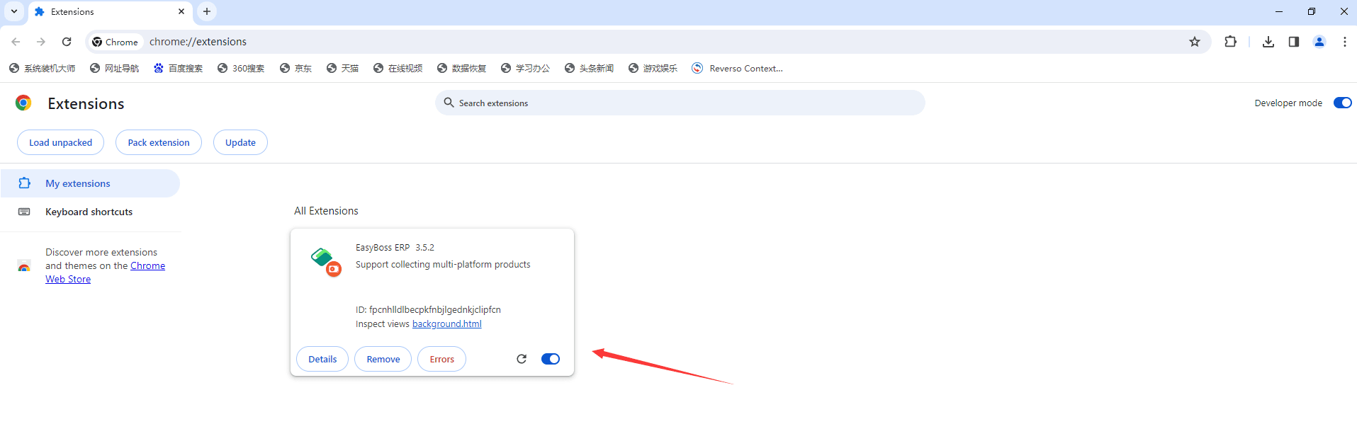Toggle Developer mode switch
Screen dimensions: 1357x441
coord(1342,103)
